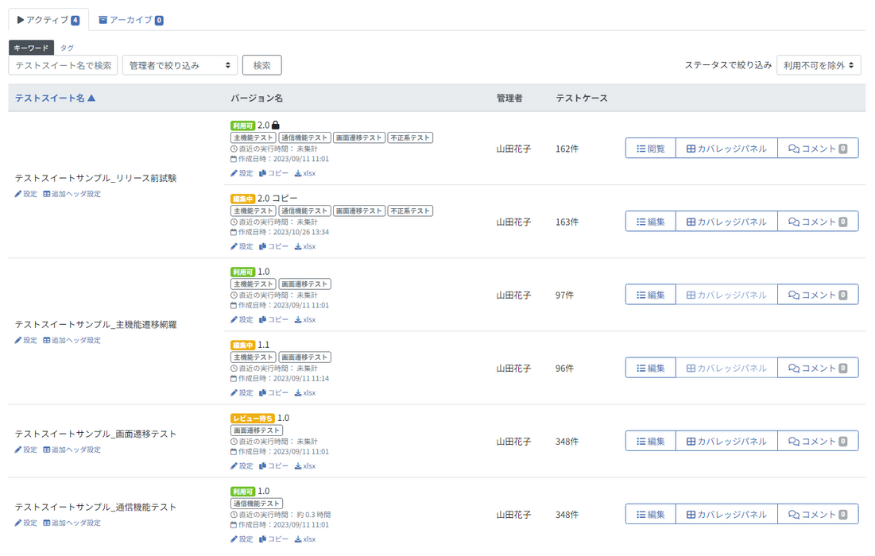Click the 検索 button
The image size is (875, 556).
click(261, 65)
